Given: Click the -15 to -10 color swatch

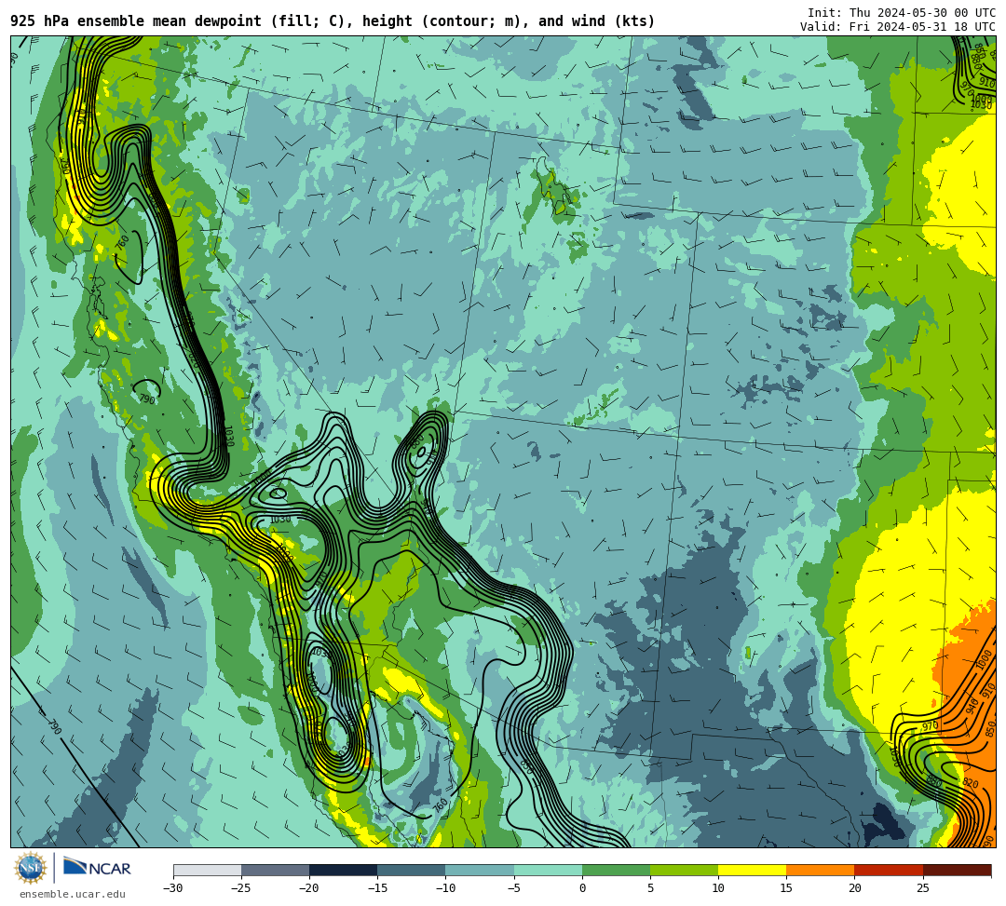Looking at the screenshot, I should pyautogui.click(x=412, y=870).
